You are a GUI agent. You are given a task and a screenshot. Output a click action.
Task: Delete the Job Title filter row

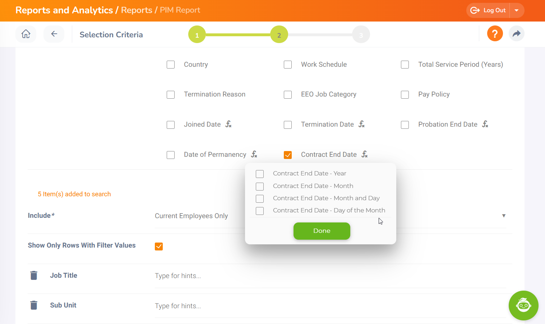pyautogui.click(x=34, y=276)
